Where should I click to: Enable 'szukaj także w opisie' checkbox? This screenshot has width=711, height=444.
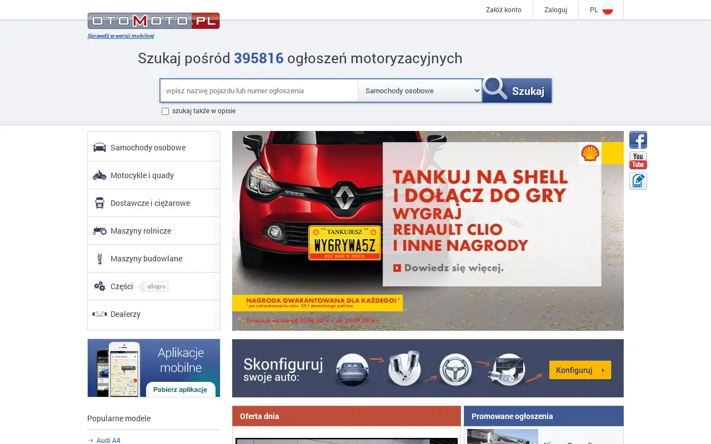coord(165,111)
